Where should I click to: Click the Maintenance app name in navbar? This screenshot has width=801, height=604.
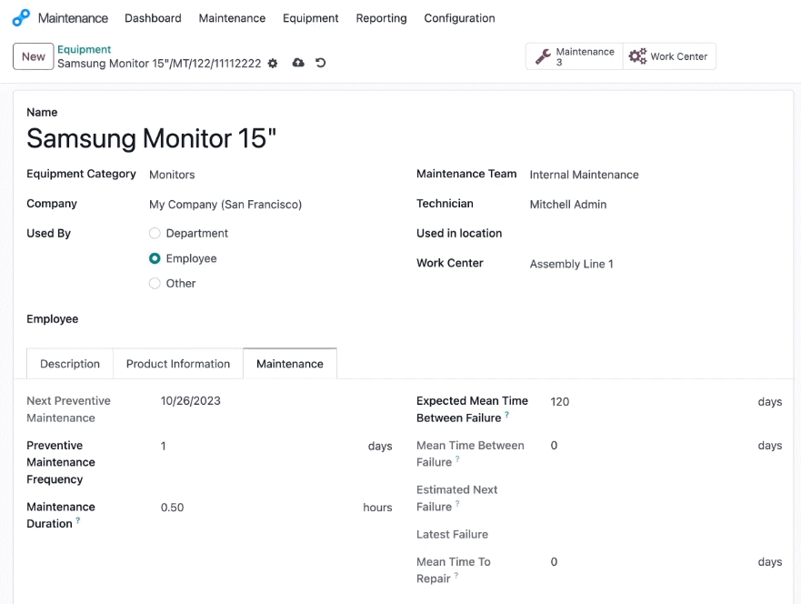73,18
